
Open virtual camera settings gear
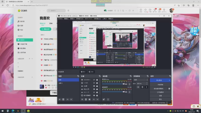click(169, 89)
